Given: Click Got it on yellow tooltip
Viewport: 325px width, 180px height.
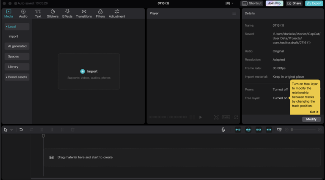Looking at the screenshot, I should point(314,112).
